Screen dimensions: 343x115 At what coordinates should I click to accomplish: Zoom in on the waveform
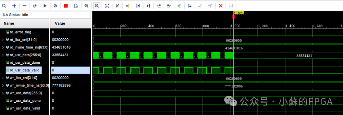(x=86, y=6)
